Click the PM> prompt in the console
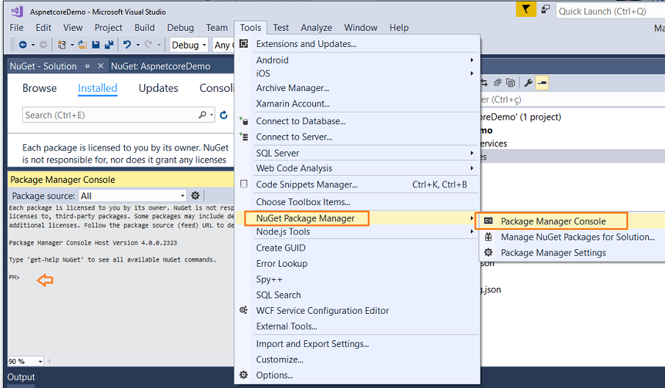665x388 pixels. 14,277
